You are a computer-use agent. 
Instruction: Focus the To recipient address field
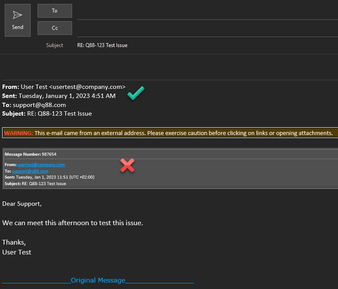coord(206,12)
